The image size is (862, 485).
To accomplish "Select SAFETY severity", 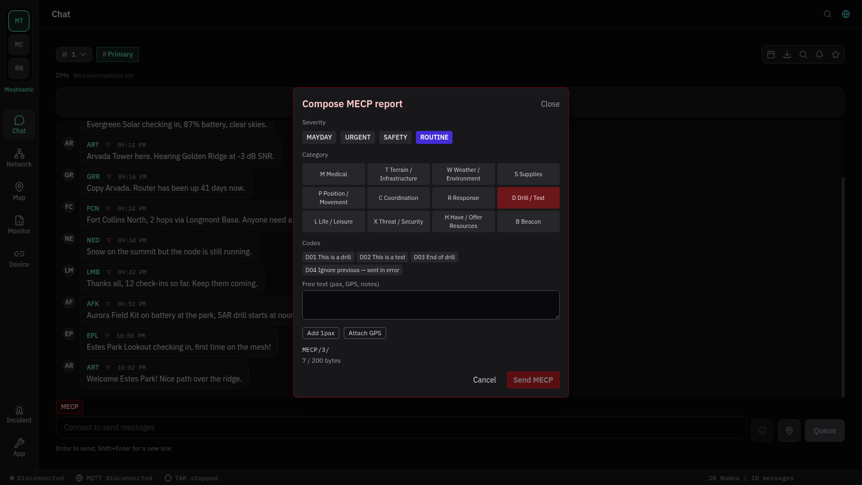I will click(x=395, y=137).
